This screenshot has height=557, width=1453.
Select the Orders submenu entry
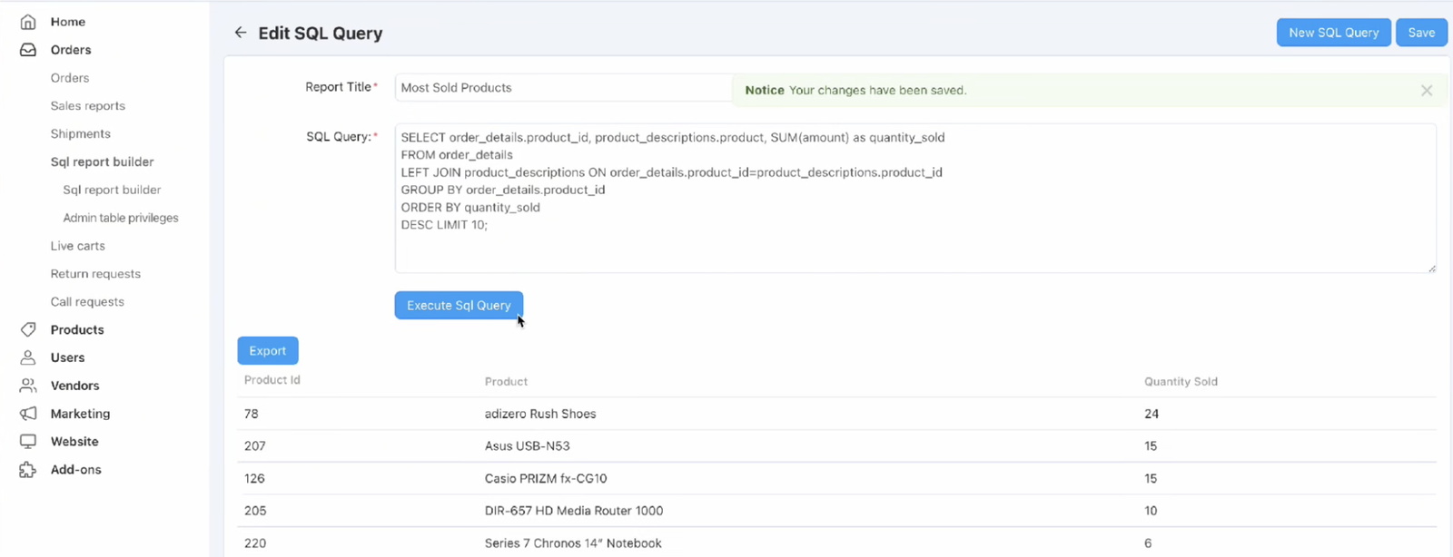(70, 78)
